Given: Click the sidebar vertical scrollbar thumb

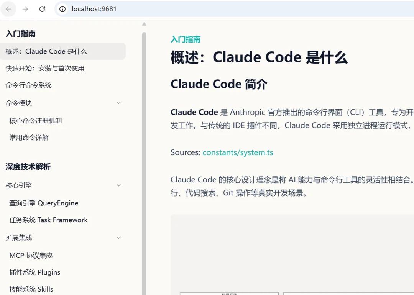Looking at the screenshot, I should tap(144, 164).
